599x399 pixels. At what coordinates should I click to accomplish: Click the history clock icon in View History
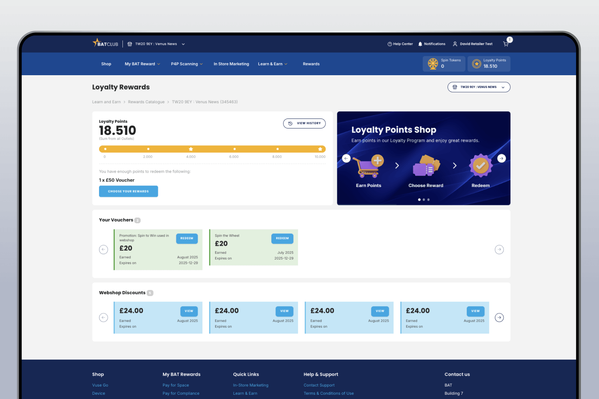290,124
